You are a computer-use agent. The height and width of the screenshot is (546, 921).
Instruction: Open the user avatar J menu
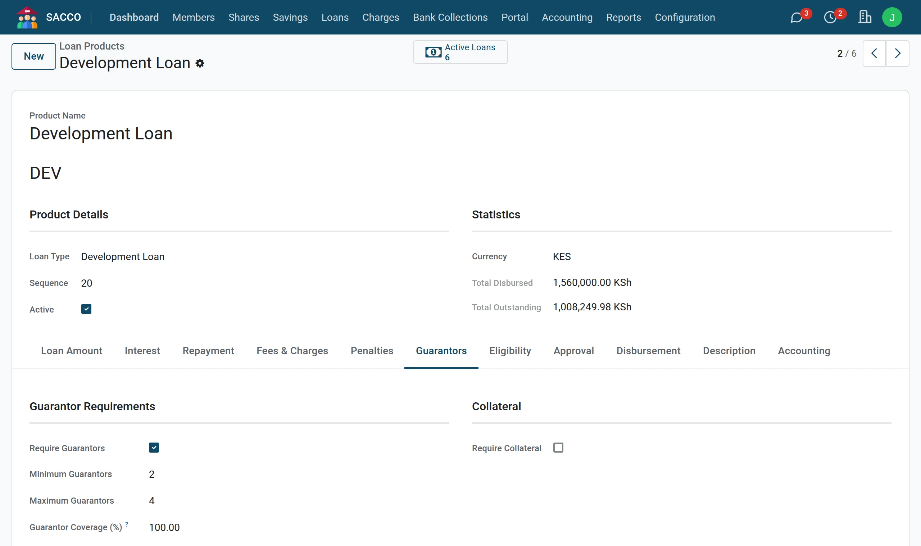pos(892,17)
